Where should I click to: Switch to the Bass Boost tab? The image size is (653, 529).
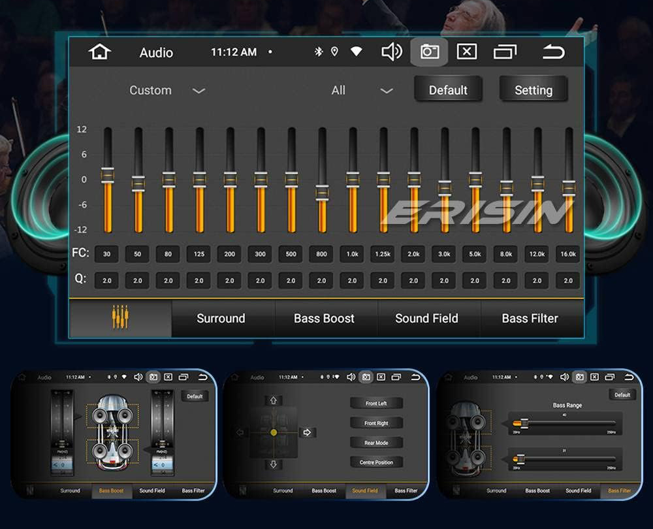tap(324, 318)
